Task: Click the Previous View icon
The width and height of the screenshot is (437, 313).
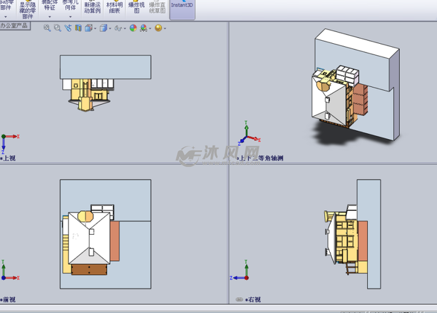Action: click(x=68, y=28)
